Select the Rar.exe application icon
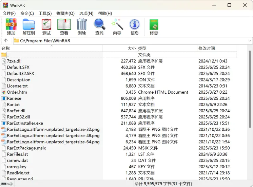The width and height of the screenshot is (253, 187). pos(4,98)
